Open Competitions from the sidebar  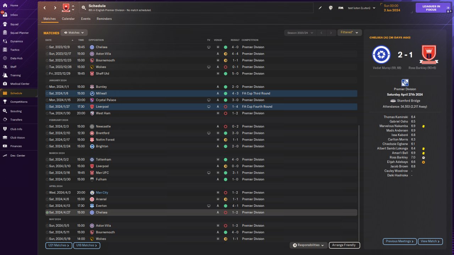18,102
